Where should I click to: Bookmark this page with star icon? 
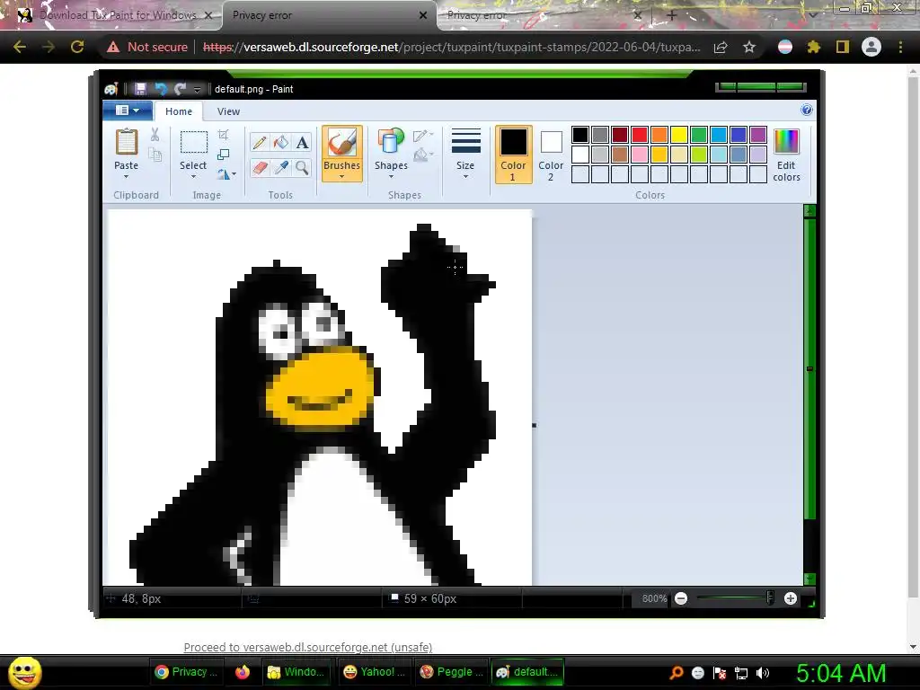coord(749,47)
